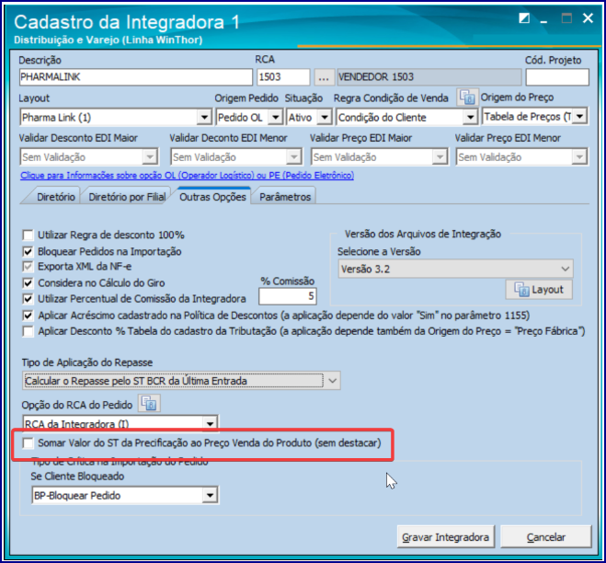The image size is (606, 563).
Task: Select the Outras Opções tab
Action: [212, 197]
